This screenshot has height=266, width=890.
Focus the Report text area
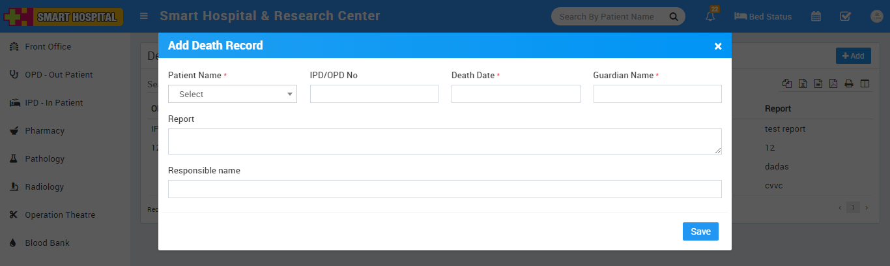point(444,141)
